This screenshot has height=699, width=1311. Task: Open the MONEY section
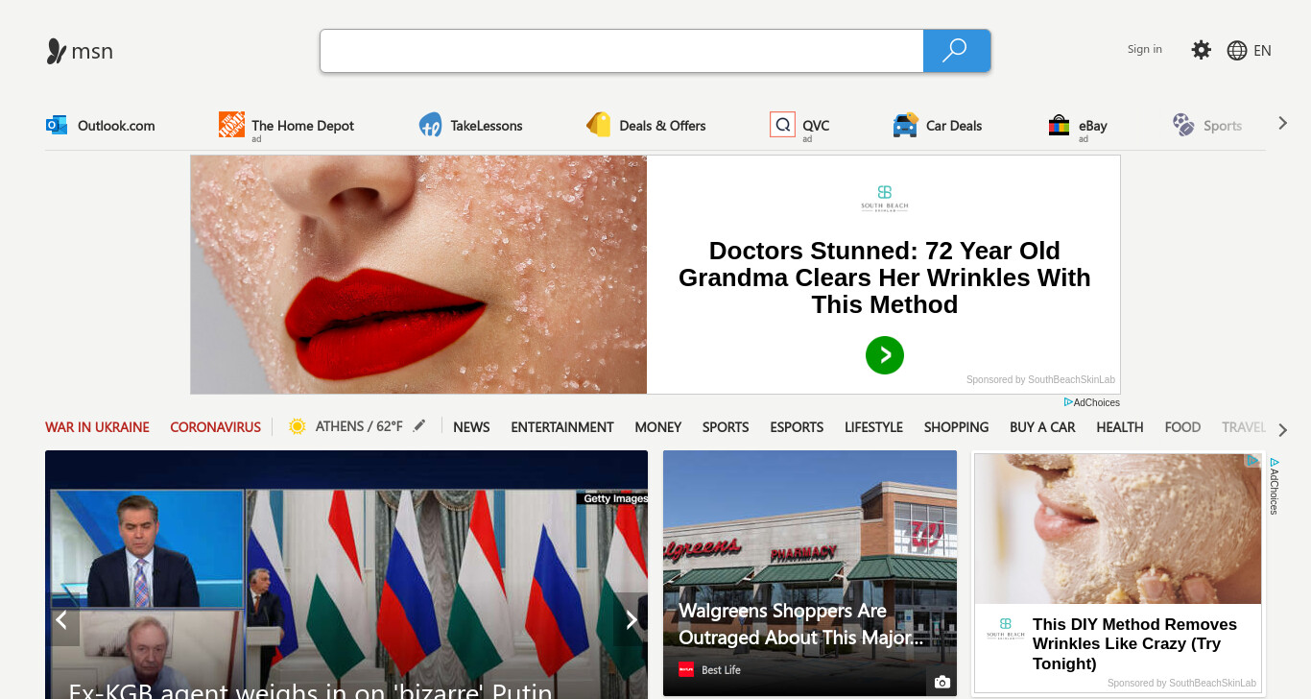point(658,427)
